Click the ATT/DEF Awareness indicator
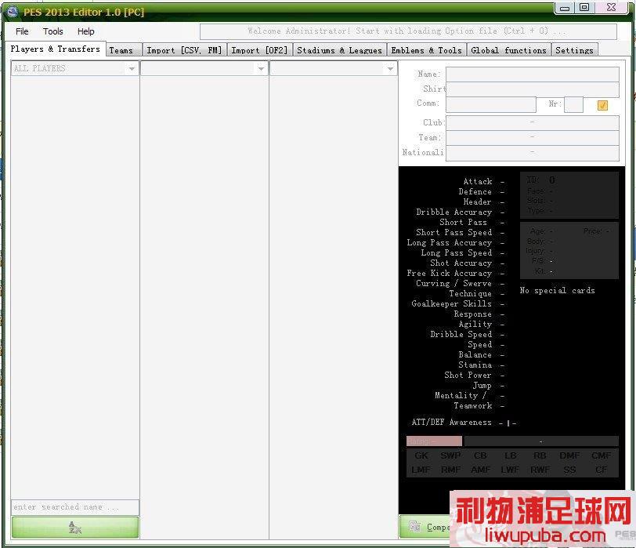 tap(508, 423)
